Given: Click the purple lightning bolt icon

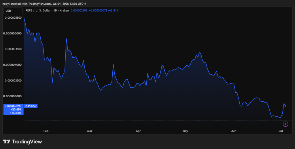Looking at the screenshot, I should pos(285,124).
